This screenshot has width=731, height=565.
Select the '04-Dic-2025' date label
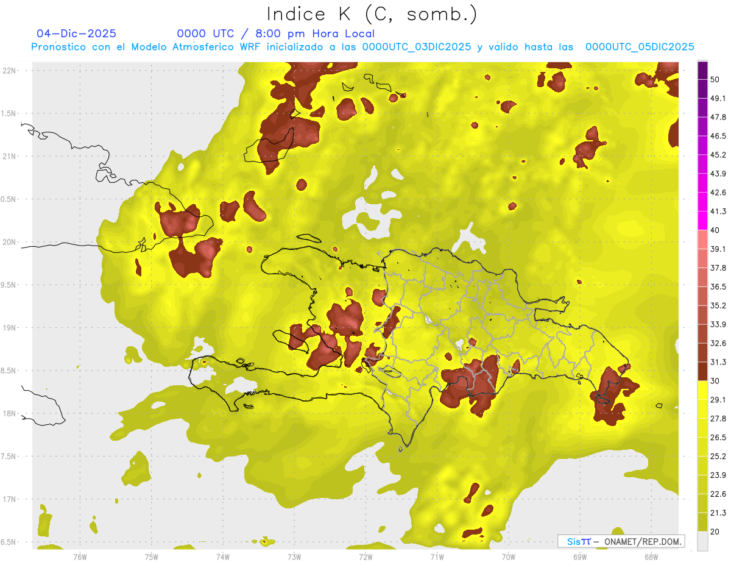(x=76, y=34)
